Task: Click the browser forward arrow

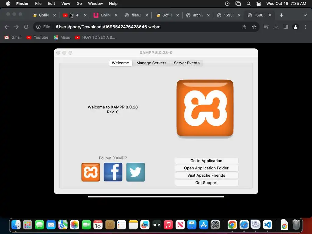Action: tap(16, 27)
